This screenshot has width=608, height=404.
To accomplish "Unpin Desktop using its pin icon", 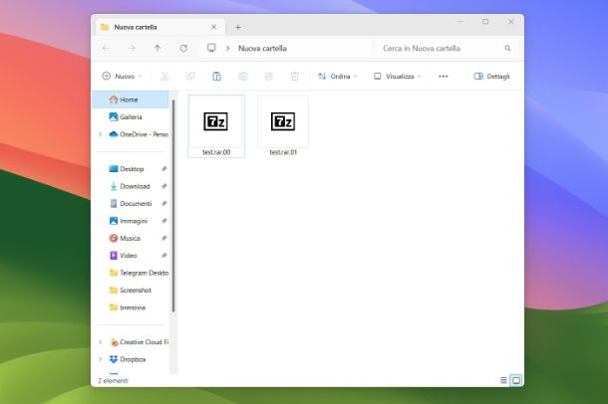I will click(164, 169).
